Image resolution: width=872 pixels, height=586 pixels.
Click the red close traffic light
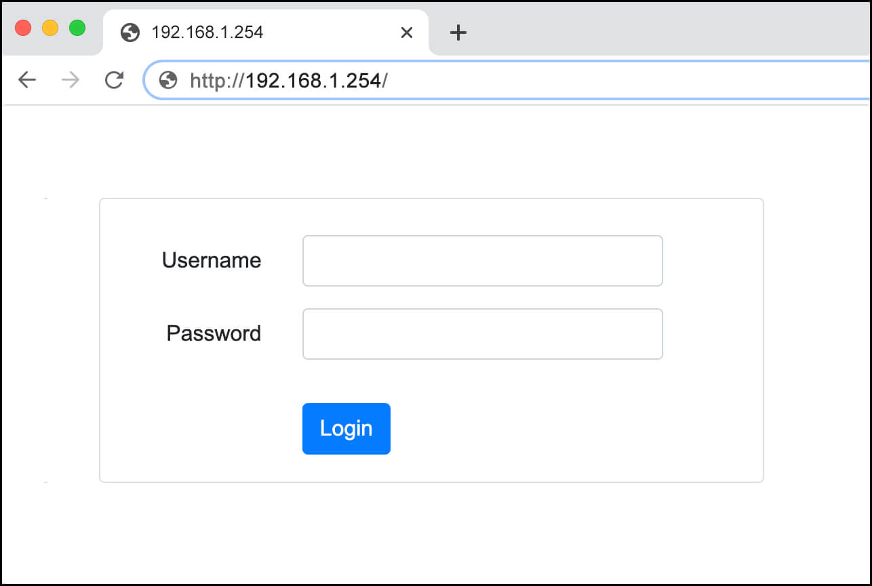(x=23, y=28)
